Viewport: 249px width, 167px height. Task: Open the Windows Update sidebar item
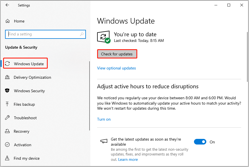(29, 64)
